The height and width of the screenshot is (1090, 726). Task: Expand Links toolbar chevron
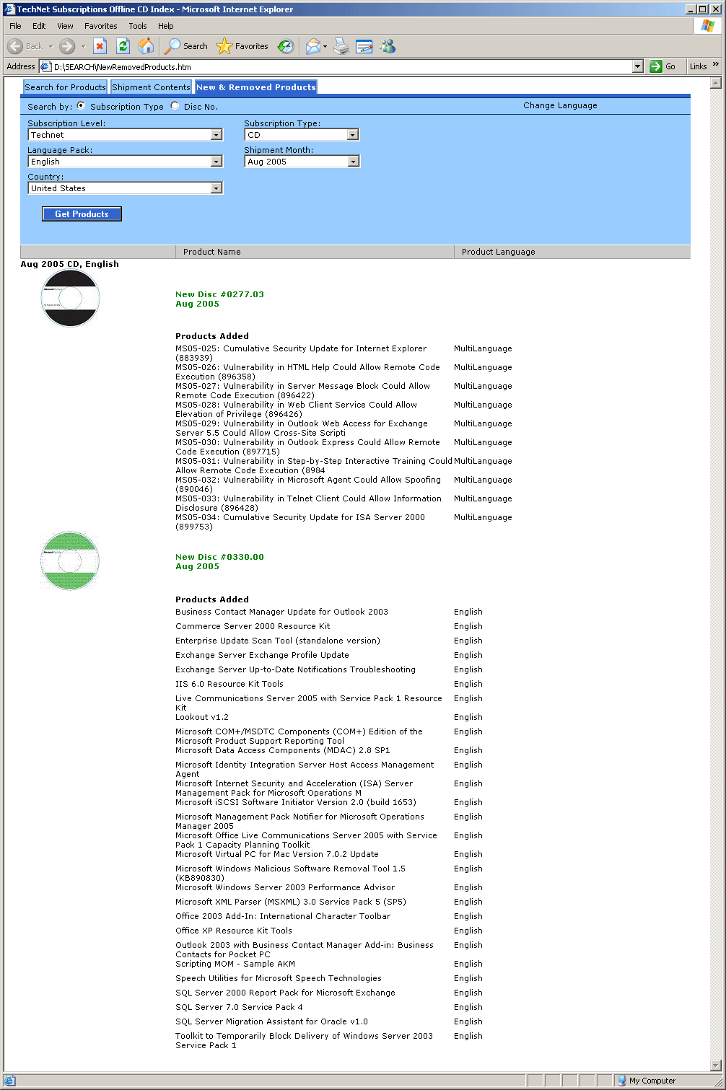coord(716,66)
